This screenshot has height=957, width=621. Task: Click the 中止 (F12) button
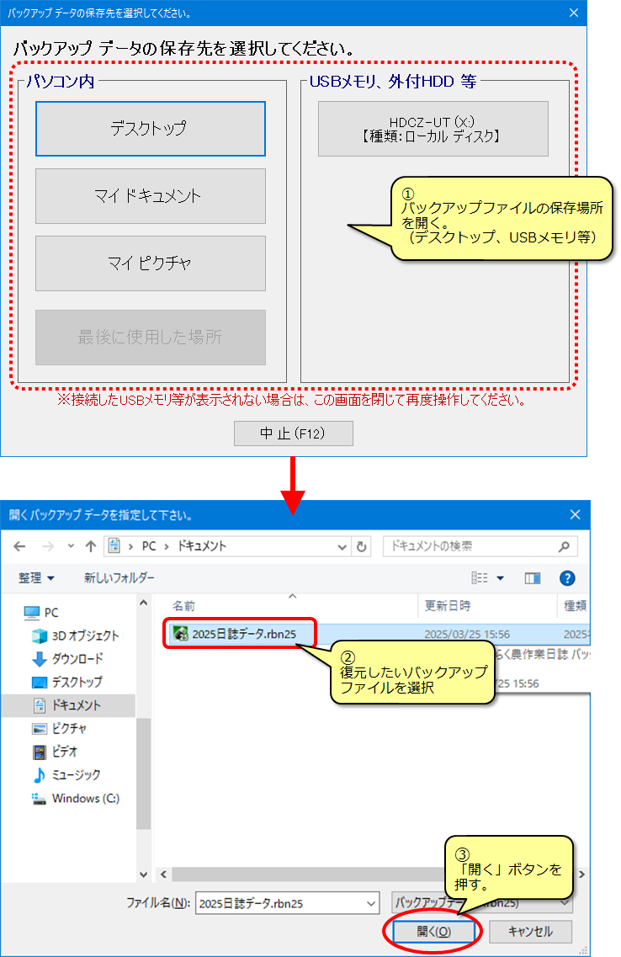[293, 433]
